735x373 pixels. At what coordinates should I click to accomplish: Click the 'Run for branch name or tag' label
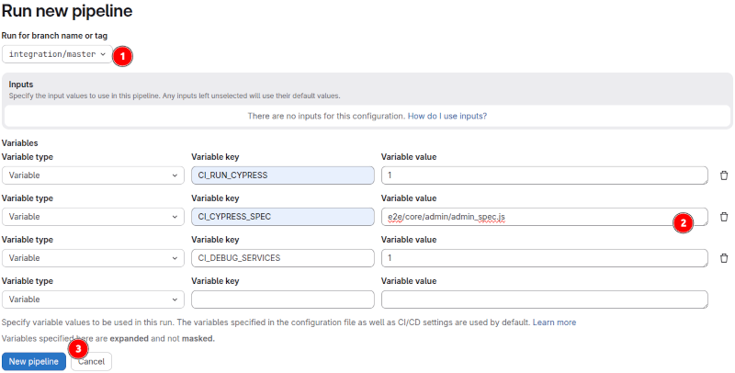pyautogui.click(x=54, y=36)
